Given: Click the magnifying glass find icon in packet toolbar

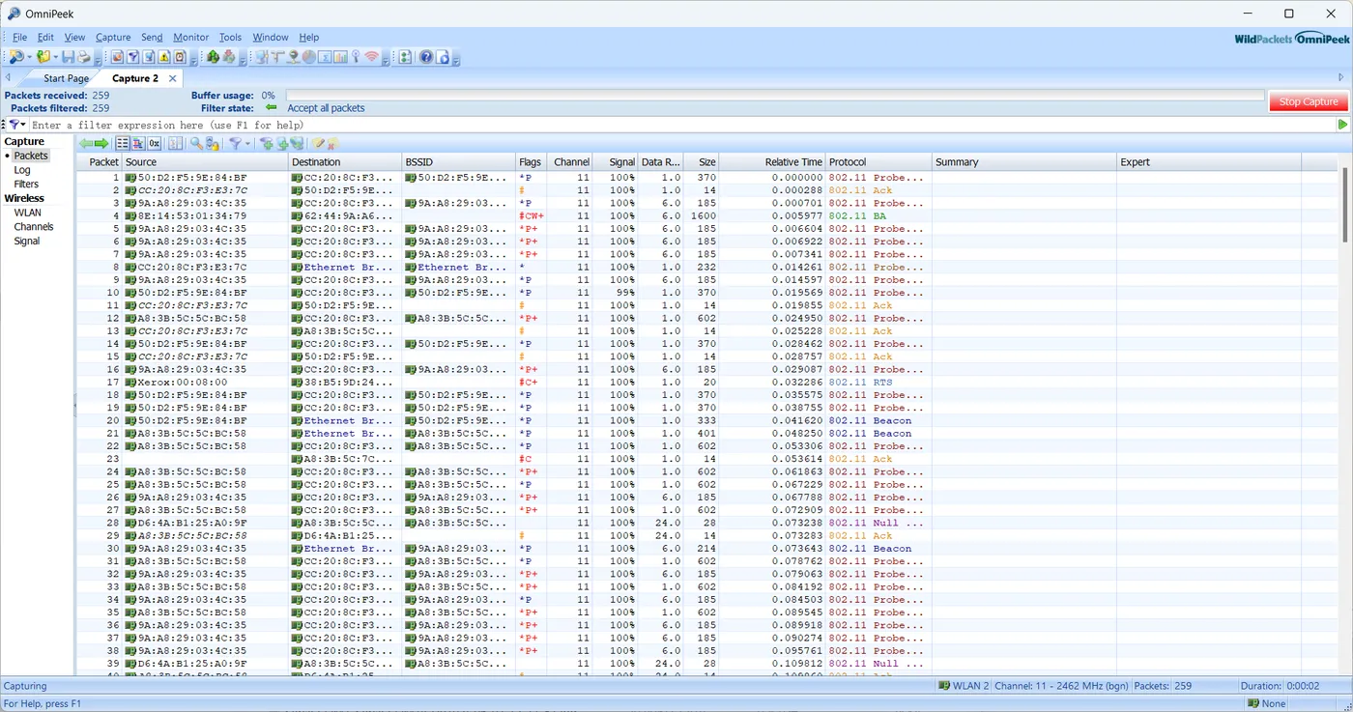Looking at the screenshot, I should point(196,143).
